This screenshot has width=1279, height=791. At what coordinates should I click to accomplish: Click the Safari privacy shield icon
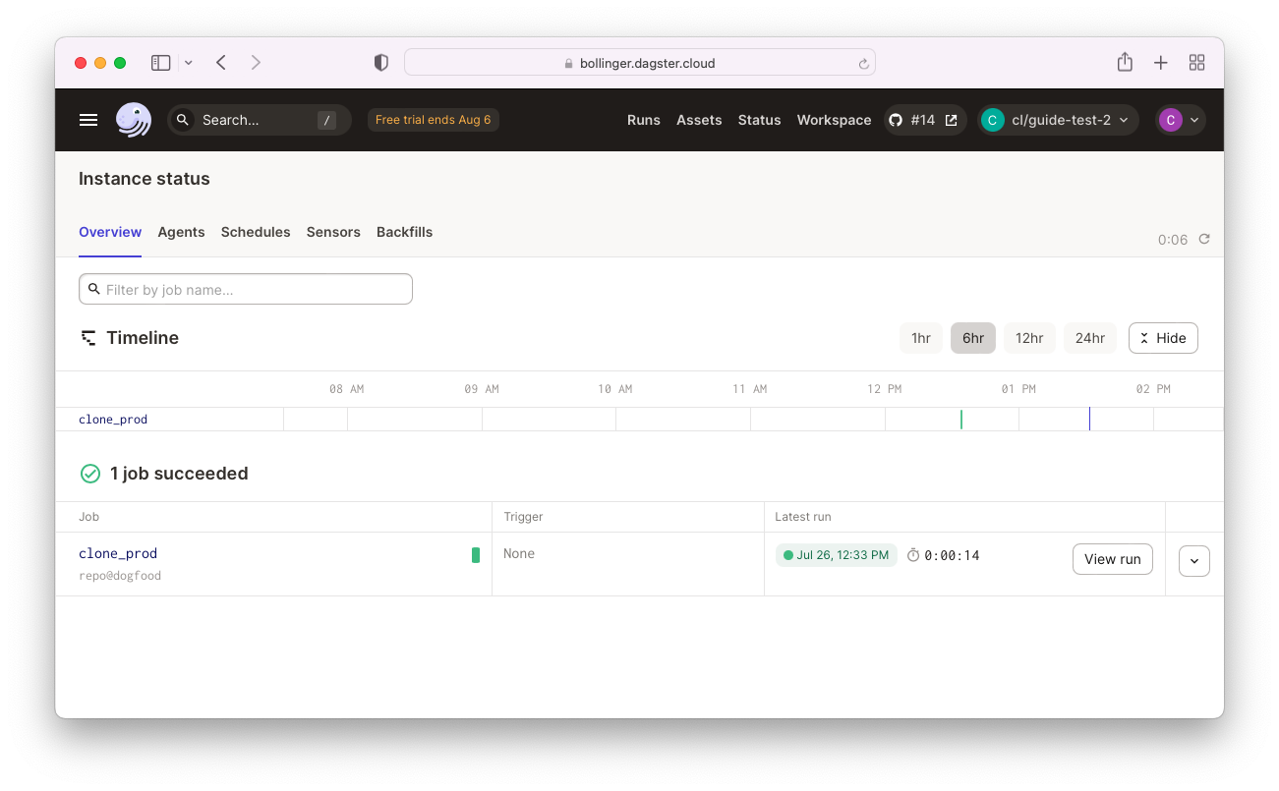click(380, 61)
